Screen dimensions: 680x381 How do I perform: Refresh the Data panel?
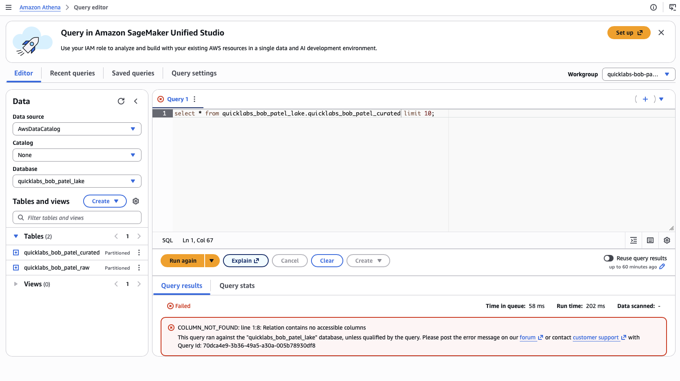click(121, 101)
